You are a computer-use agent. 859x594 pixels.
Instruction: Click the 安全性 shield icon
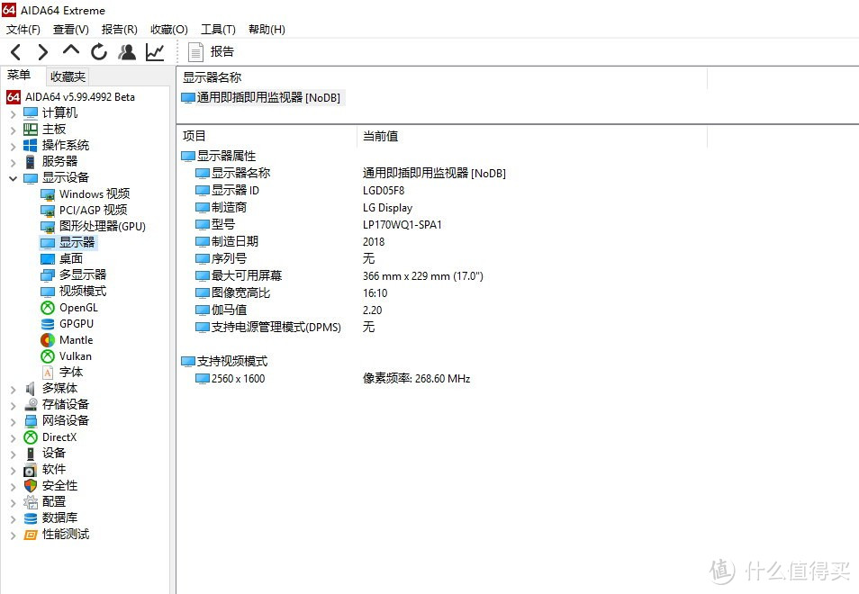point(31,486)
